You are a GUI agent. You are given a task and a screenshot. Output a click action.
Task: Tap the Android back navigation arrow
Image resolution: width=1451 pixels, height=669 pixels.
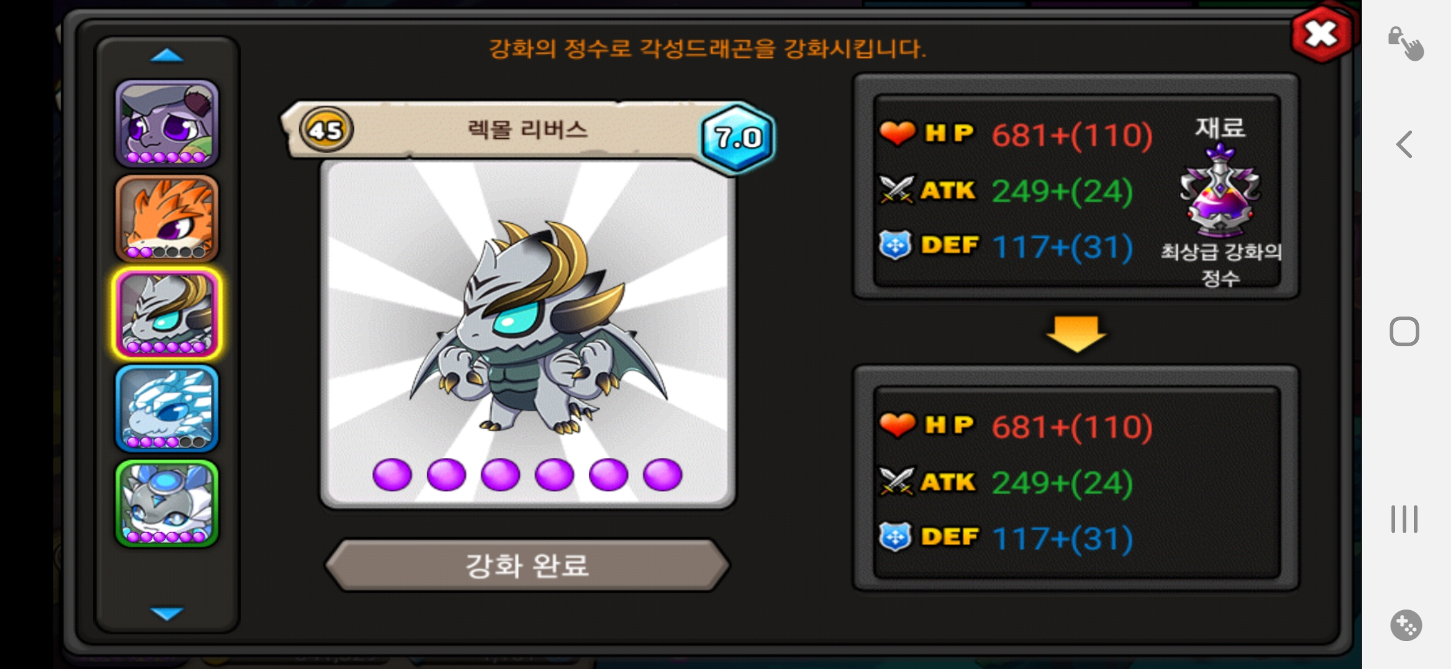[x=1404, y=144]
